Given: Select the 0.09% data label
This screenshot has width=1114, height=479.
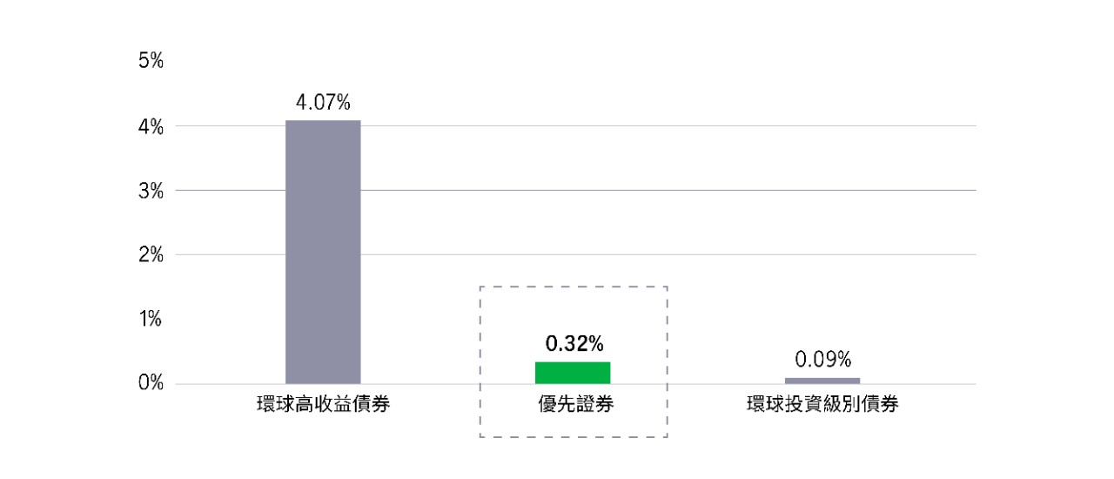Looking at the screenshot, I should (822, 360).
